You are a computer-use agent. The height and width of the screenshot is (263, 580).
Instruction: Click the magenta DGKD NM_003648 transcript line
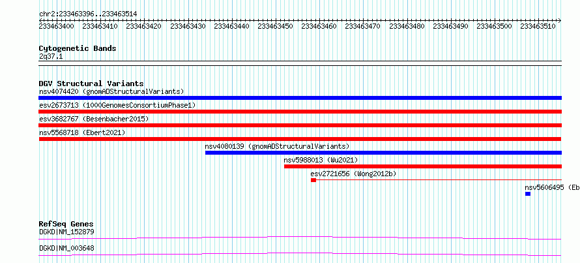[300, 254]
